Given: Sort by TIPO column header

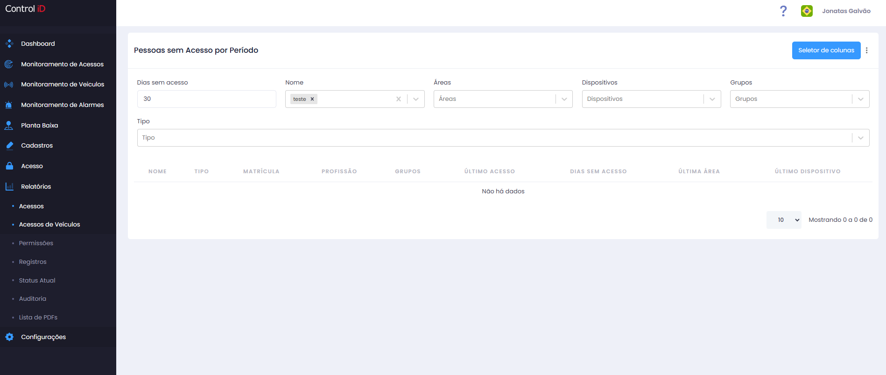Looking at the screenshot, I should point(202,171).
